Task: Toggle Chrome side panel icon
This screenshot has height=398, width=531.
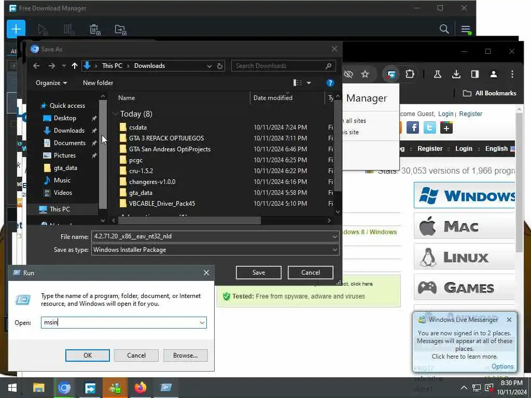Action: tap(475, 74)
